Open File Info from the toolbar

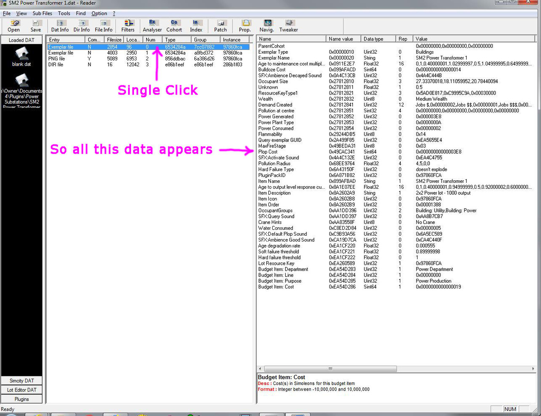point(104,26)
